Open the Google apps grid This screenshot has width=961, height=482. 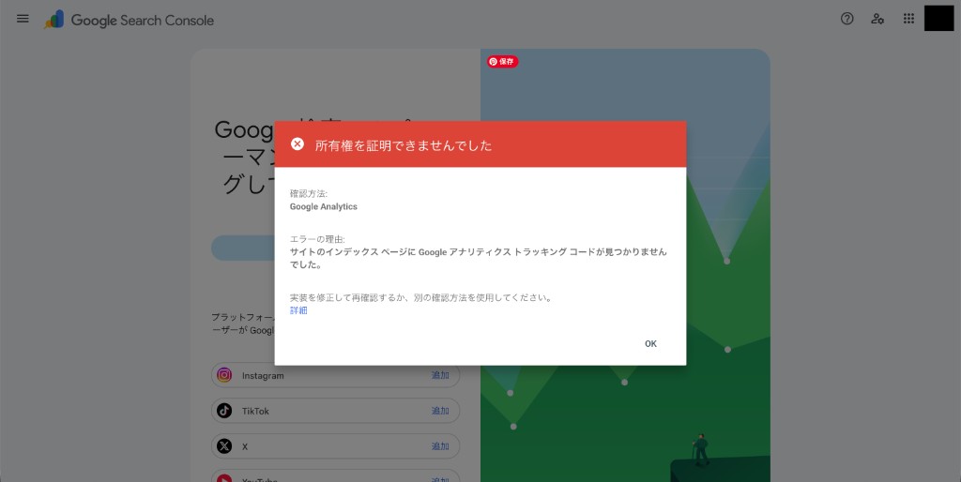tap(908, 19)
